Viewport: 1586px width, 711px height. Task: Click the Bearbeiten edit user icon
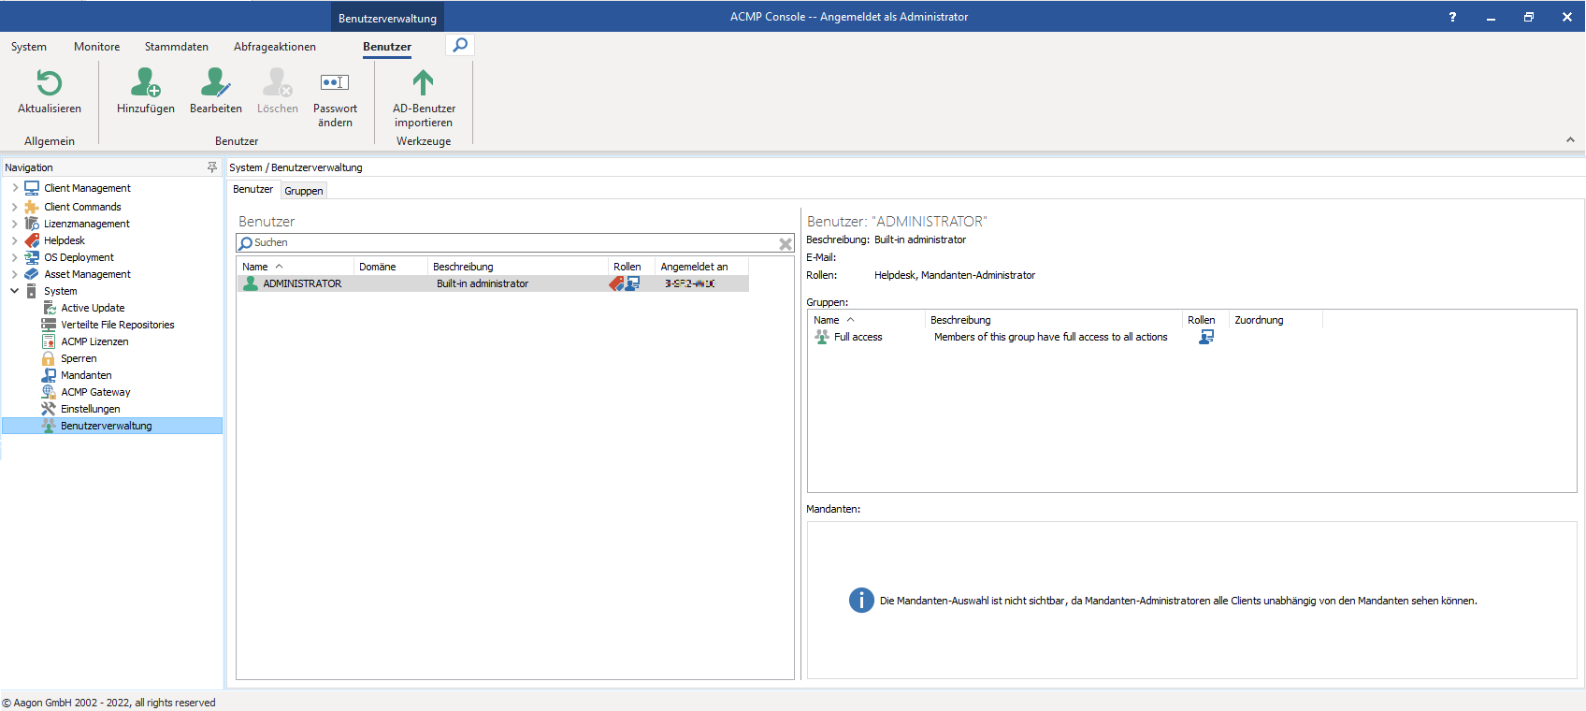click(x=215, y=83)
